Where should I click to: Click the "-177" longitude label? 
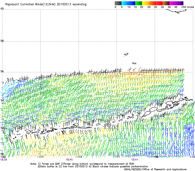point(40,157)
